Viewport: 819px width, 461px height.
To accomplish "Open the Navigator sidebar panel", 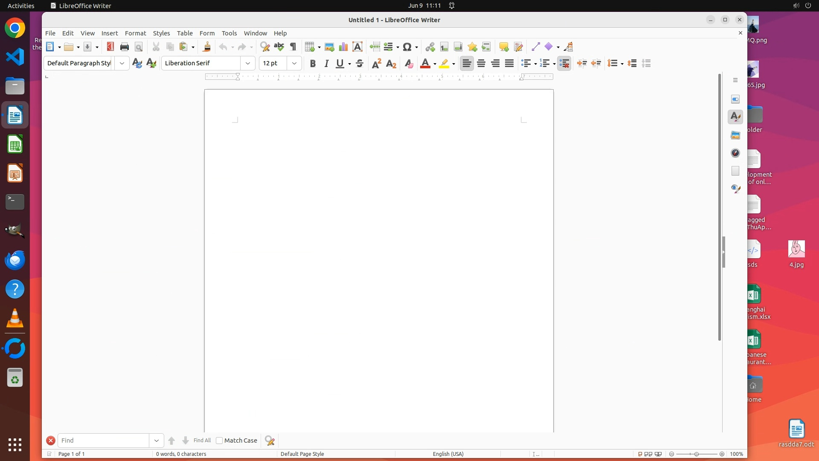I will [x=735, y=153].
